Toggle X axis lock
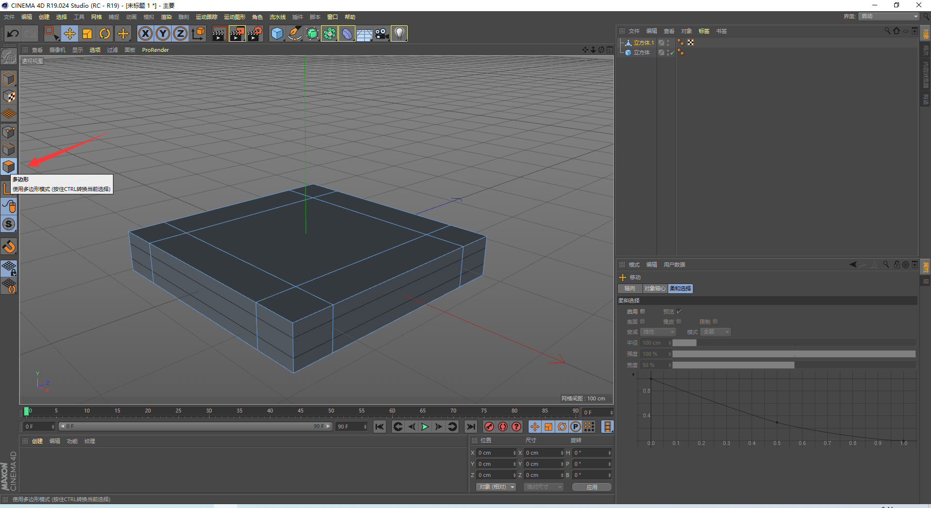 coord(145,33)
